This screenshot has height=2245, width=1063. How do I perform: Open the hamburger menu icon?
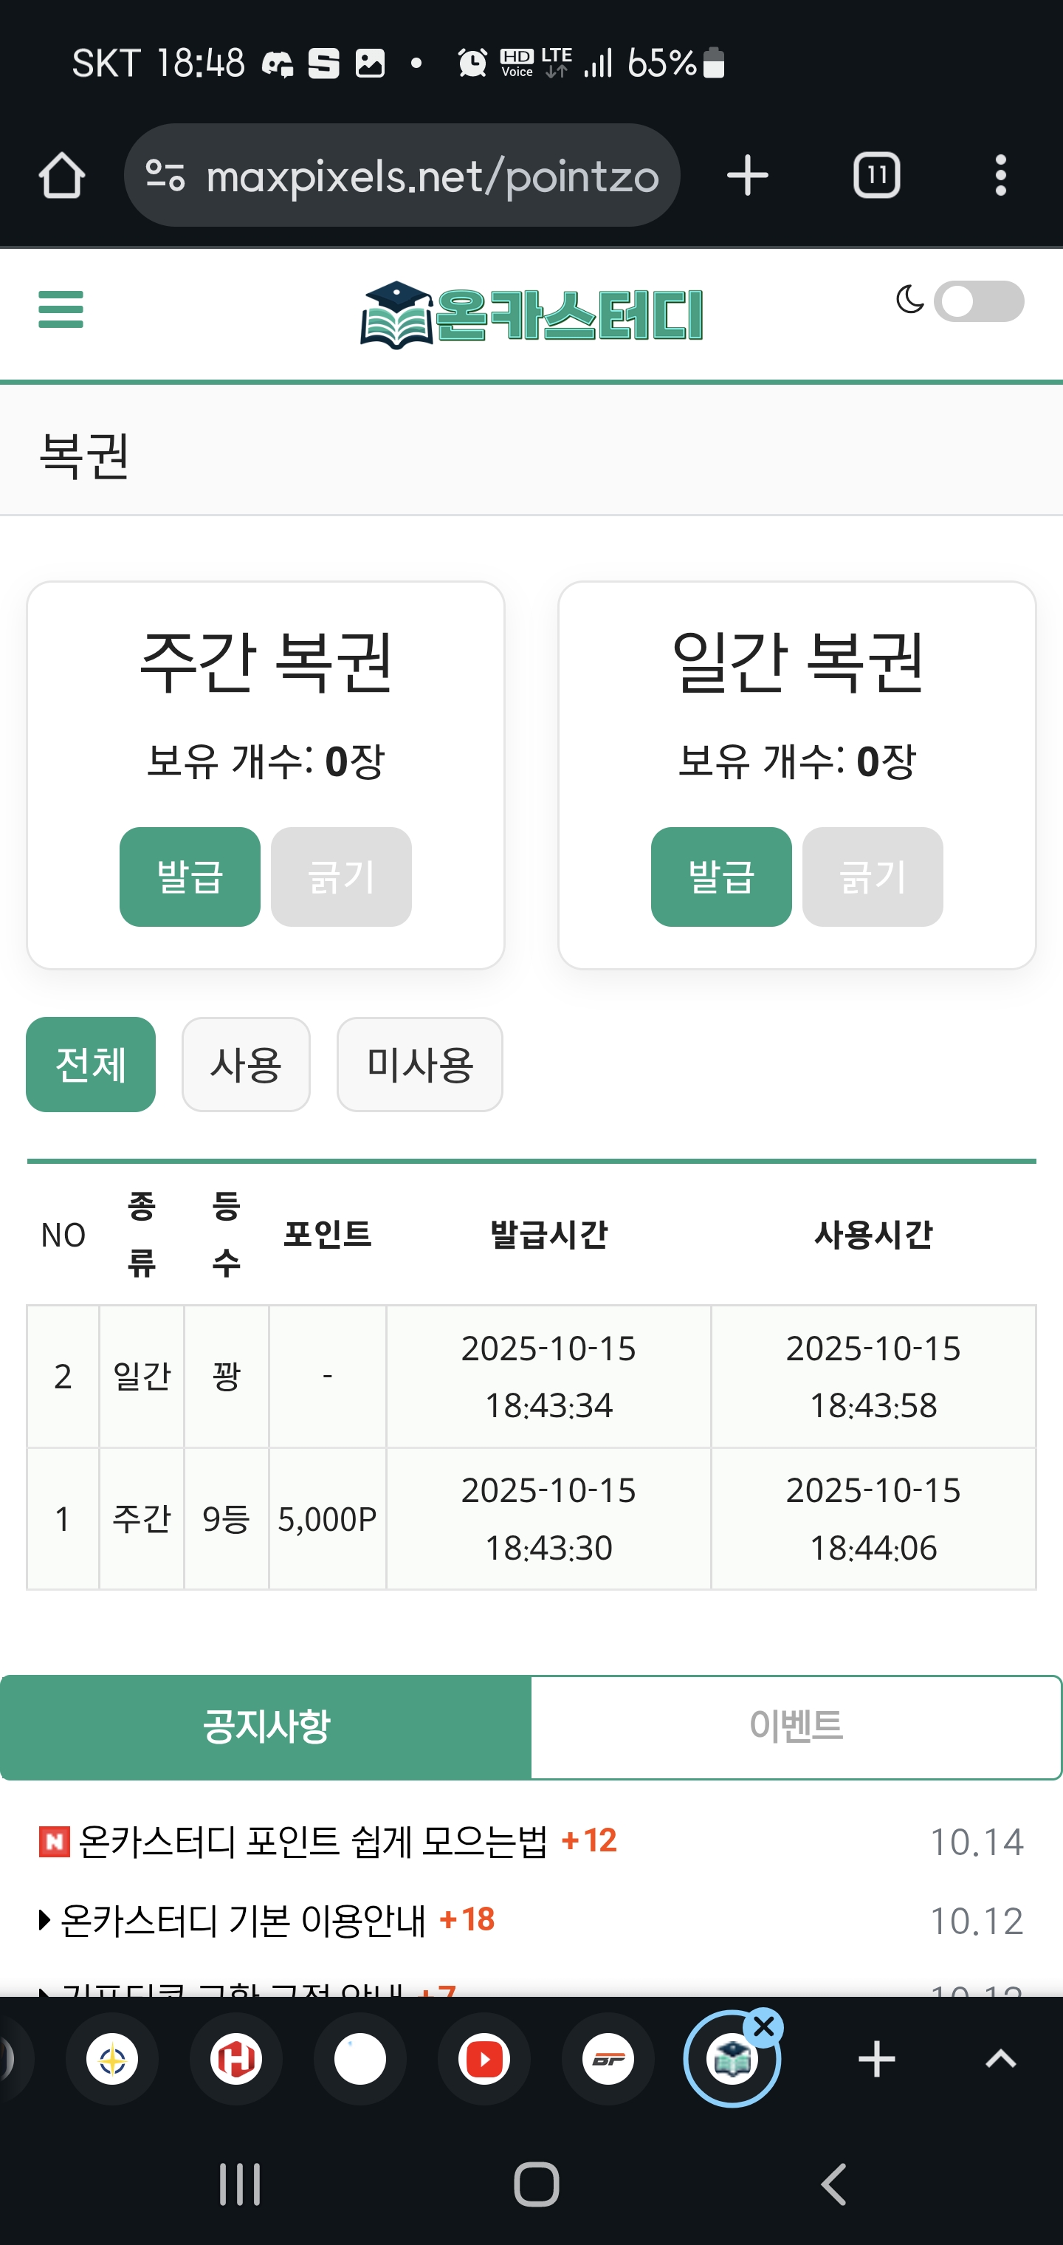click(x=61, y=309)
